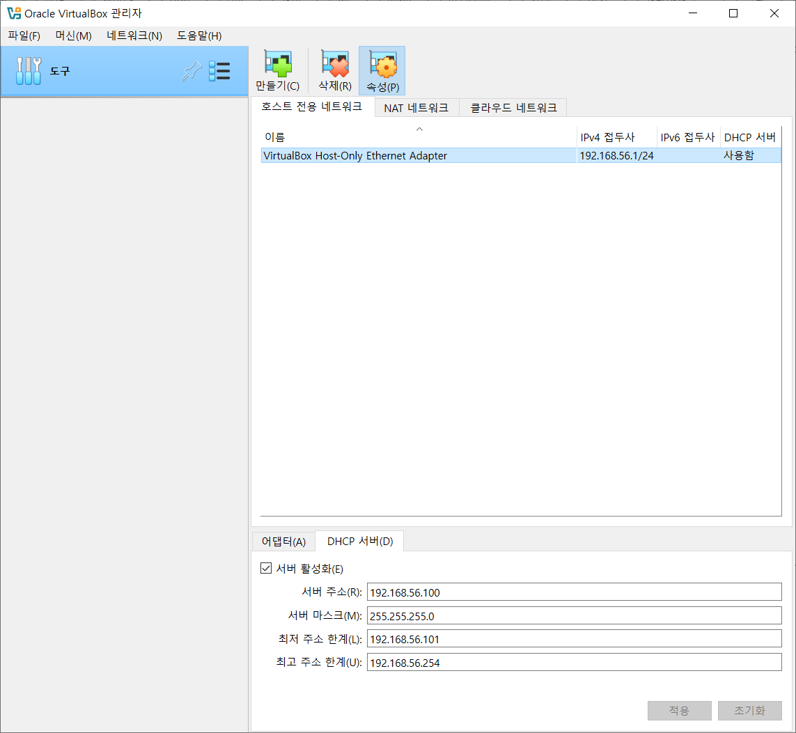Open the 도움말(H) menu

[x=199, y=36]
